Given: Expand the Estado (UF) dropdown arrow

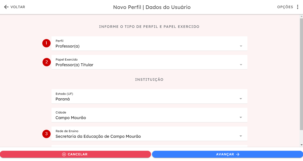Looking at the screenshot, I should pyautogui.click(x=241, y=99).
